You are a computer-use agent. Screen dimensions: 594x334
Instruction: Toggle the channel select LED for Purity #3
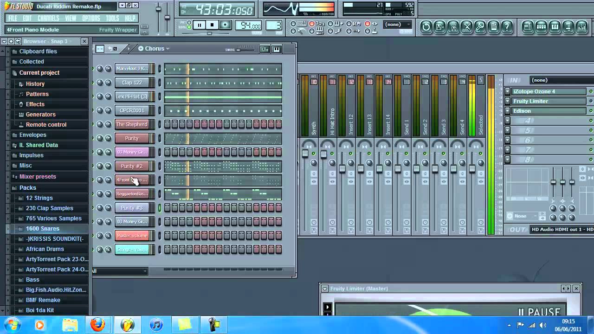tap(160, 208)
